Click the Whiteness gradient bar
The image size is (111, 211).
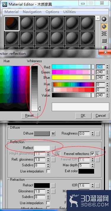(x=35, y=88)
